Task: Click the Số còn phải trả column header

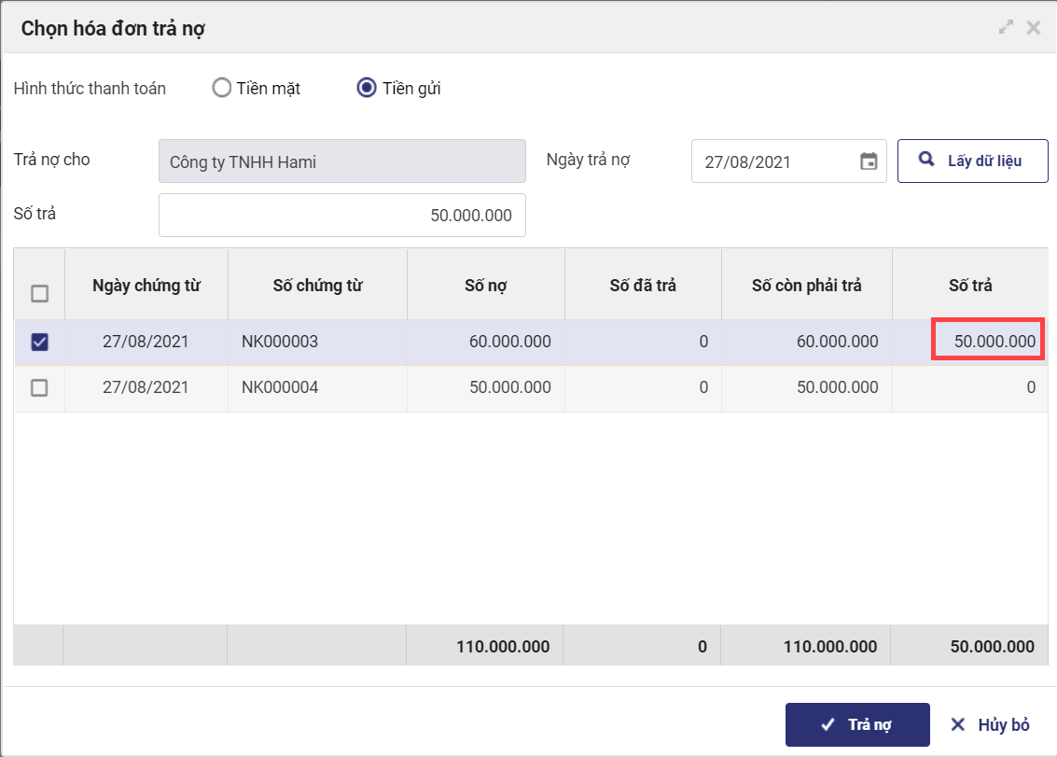Action: [x=806, y=286]
